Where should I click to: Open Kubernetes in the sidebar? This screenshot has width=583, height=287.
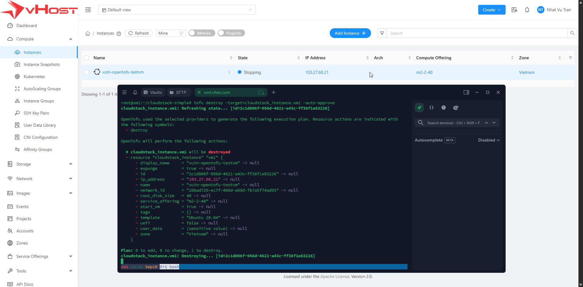point(34,77)
